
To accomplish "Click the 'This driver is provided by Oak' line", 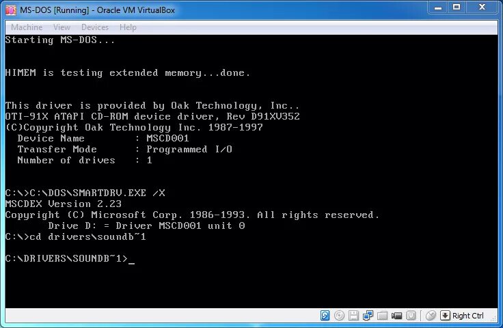I will [152, 105].
